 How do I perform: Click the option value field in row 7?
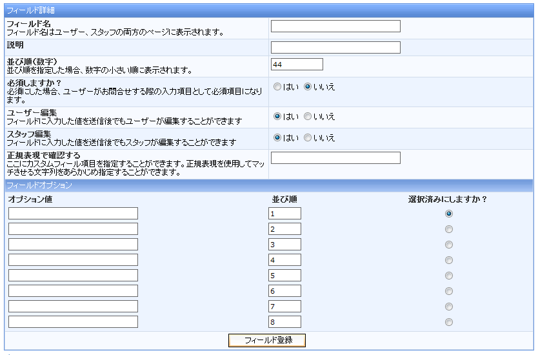coord(73,306)
